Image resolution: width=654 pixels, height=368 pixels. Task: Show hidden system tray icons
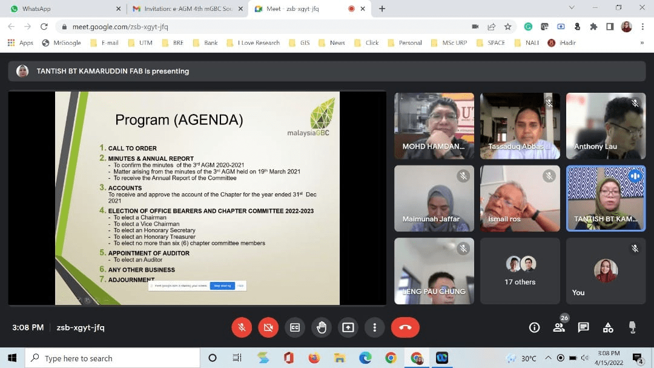[548, 358]
